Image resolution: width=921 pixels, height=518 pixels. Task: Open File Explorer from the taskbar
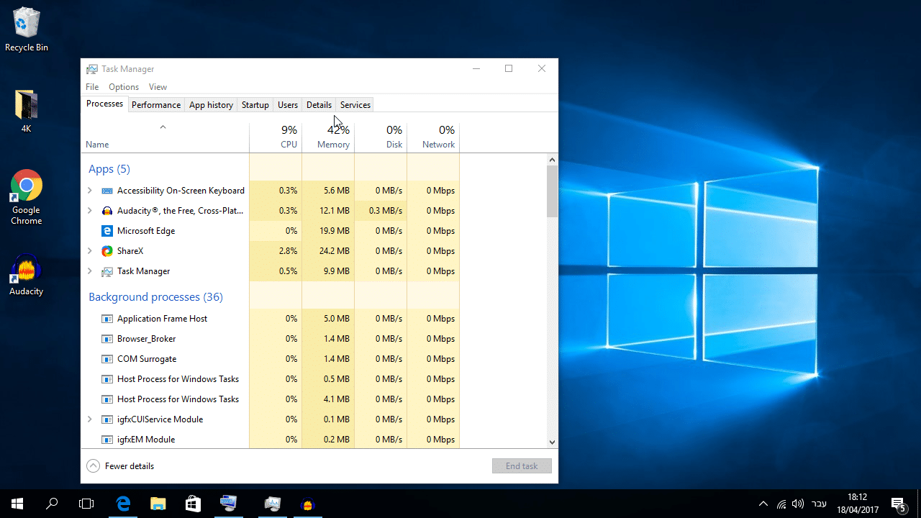(x=158, y=504)
